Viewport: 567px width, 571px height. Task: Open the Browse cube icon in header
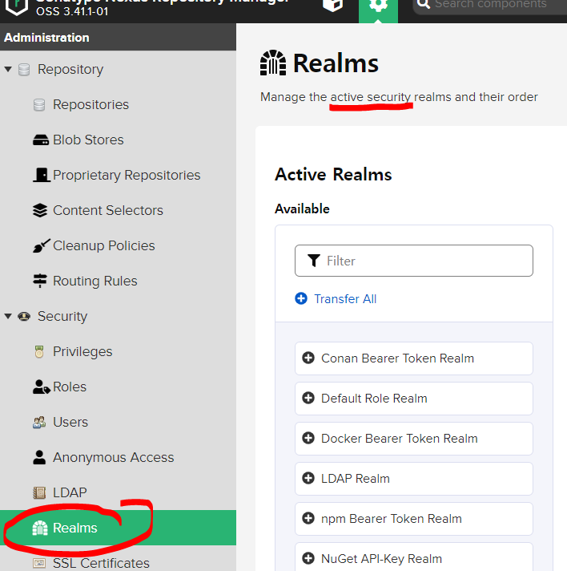pos(333,6)
